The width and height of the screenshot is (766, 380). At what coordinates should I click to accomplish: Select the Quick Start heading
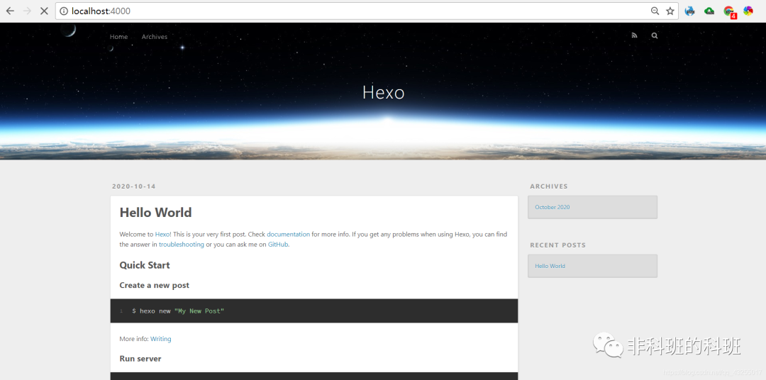point(145,265)
